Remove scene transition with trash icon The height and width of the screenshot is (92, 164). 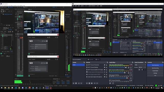(x=142, y=70)
